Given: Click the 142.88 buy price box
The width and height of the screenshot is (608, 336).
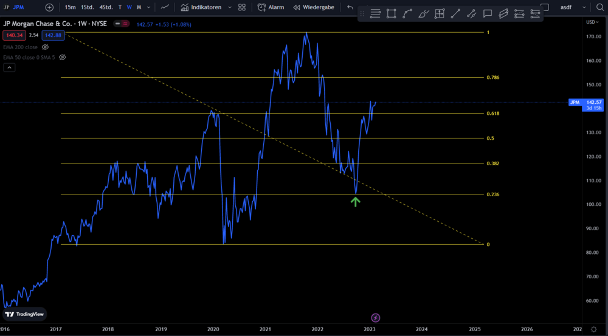Looking at the screenshot, I should (53, 35).
